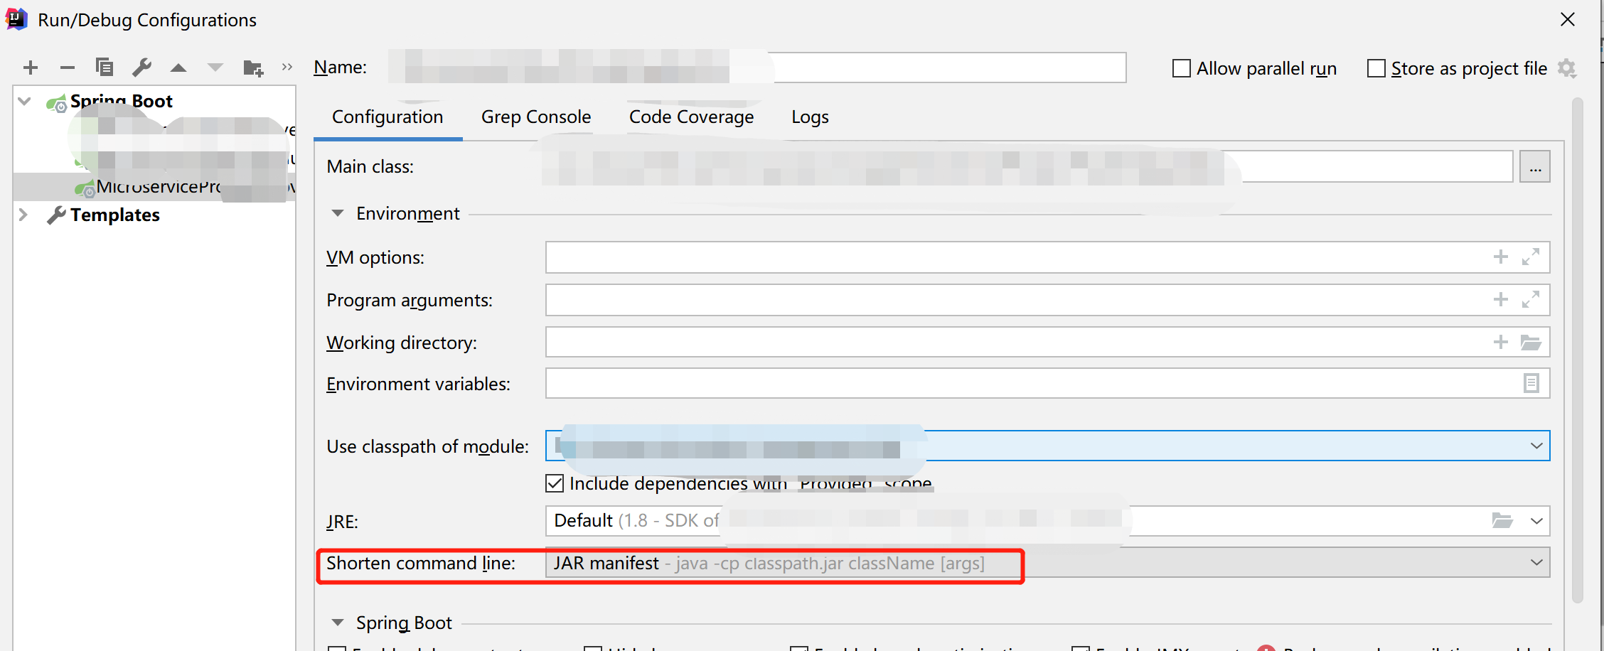Click the Name input field
Image resolution: width=1604 pixels, height=651 pixels.
757,68
